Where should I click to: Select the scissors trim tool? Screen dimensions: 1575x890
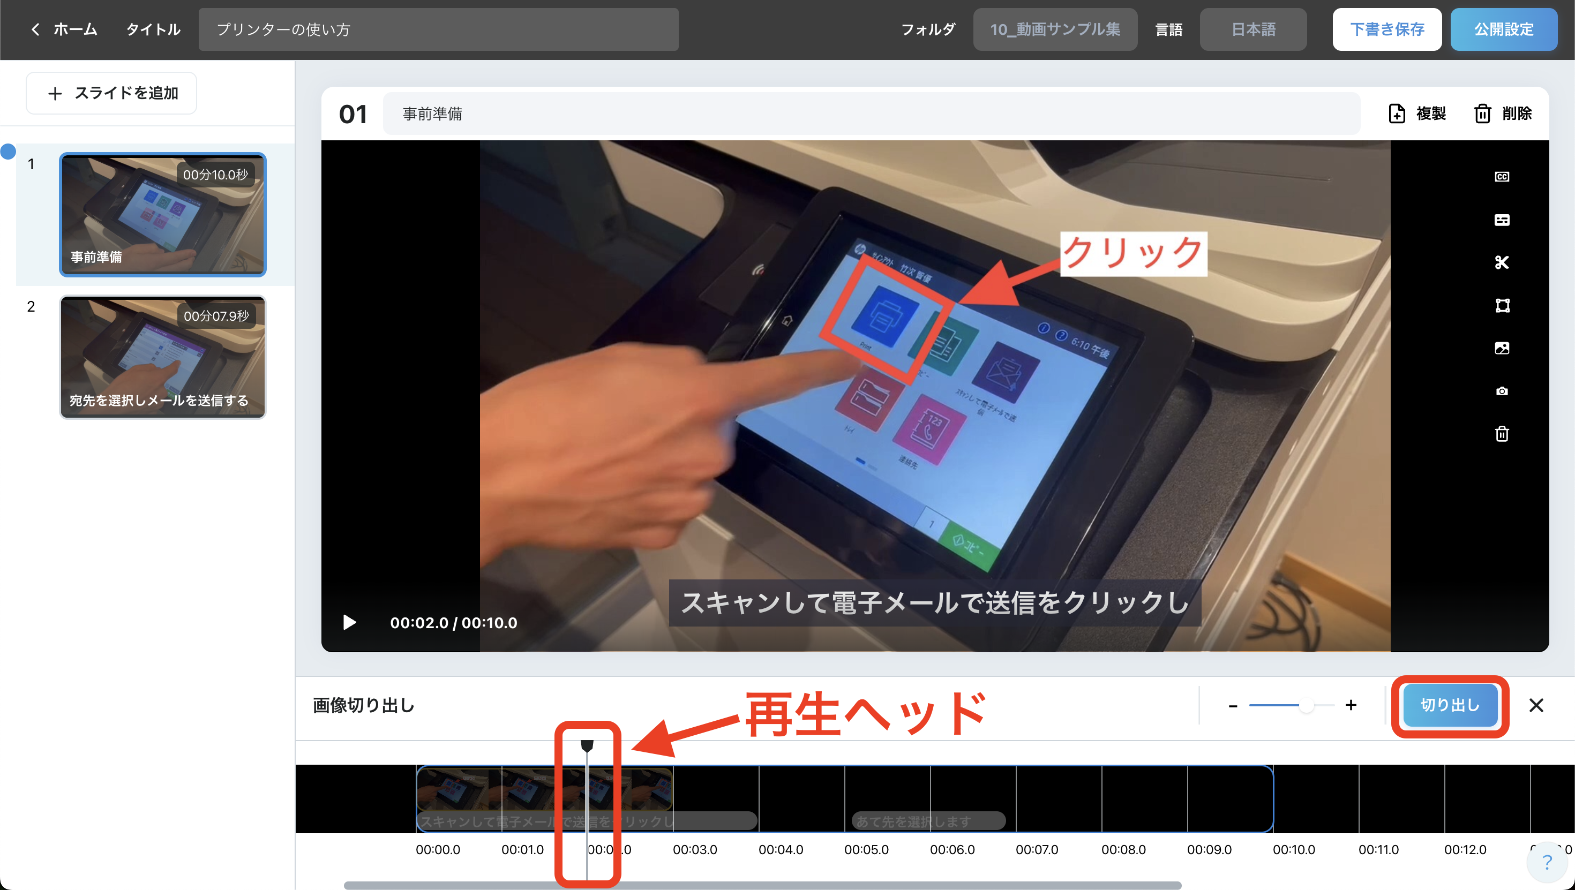point(1502,262)
